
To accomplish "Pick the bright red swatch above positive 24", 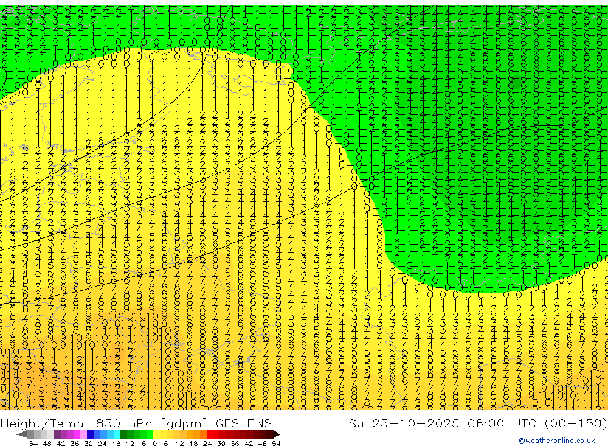I will pyautogui.click(x=210, y=434).
